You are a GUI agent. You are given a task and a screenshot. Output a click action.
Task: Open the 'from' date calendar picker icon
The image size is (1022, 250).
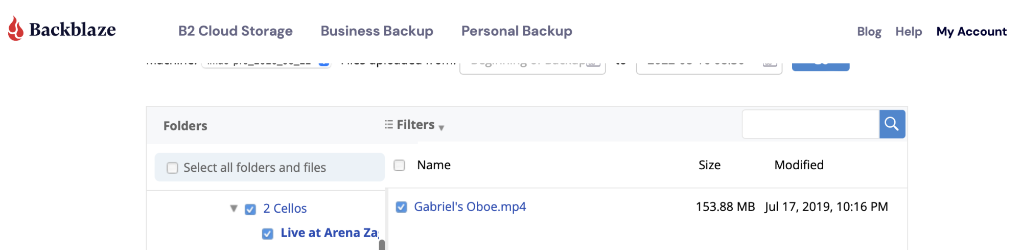pyautogui.click(x=593, y=63)
